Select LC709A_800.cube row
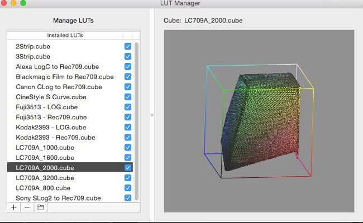This screenshot has width=363, height=223. (x=70, y=188)
